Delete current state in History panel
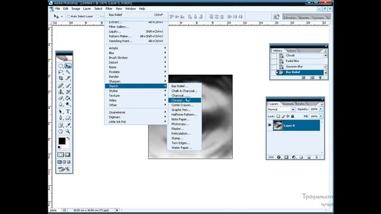 pyautogui.click(x=320, y=78)
